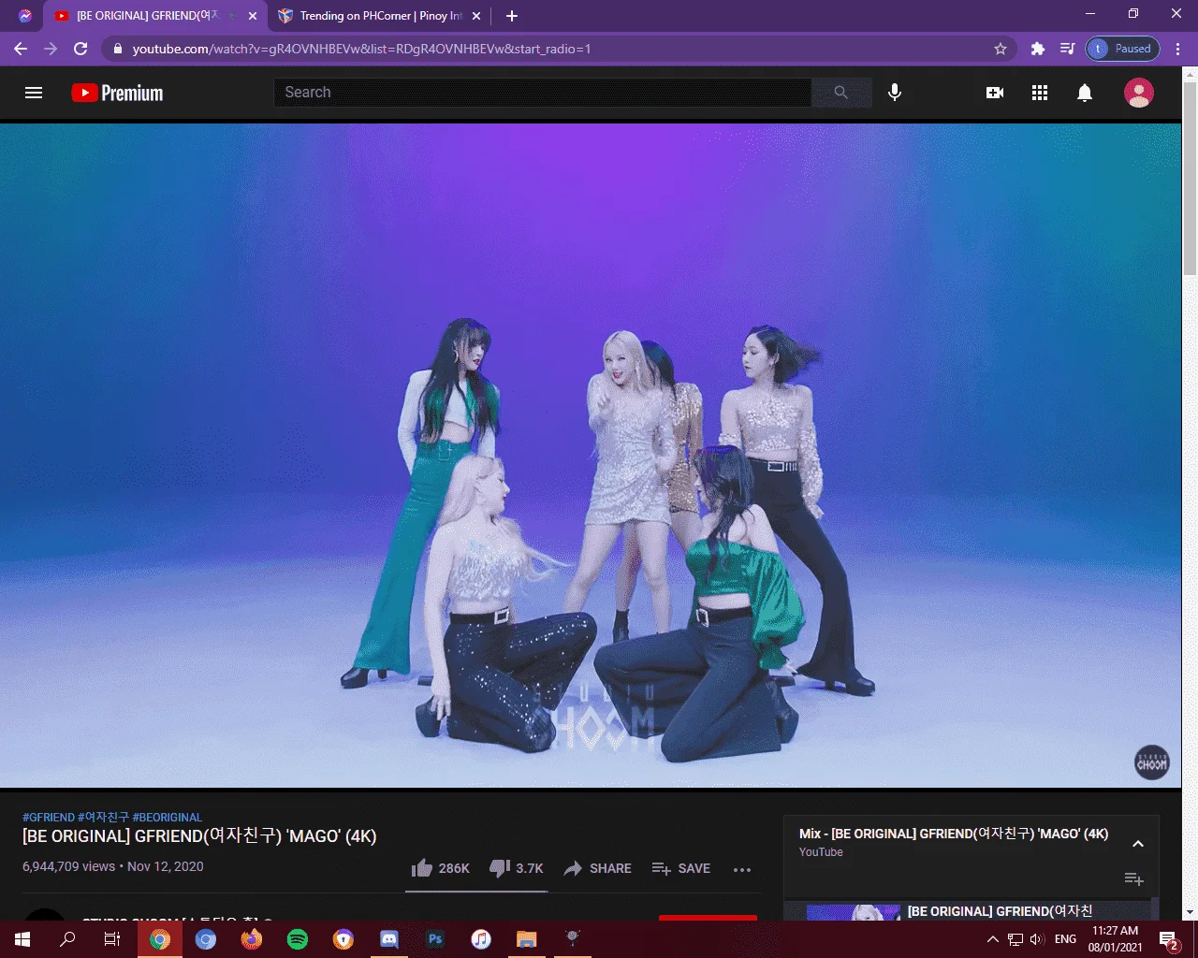
Task: Switch to the pinned Messenger tab
Action: coord(25,16)
